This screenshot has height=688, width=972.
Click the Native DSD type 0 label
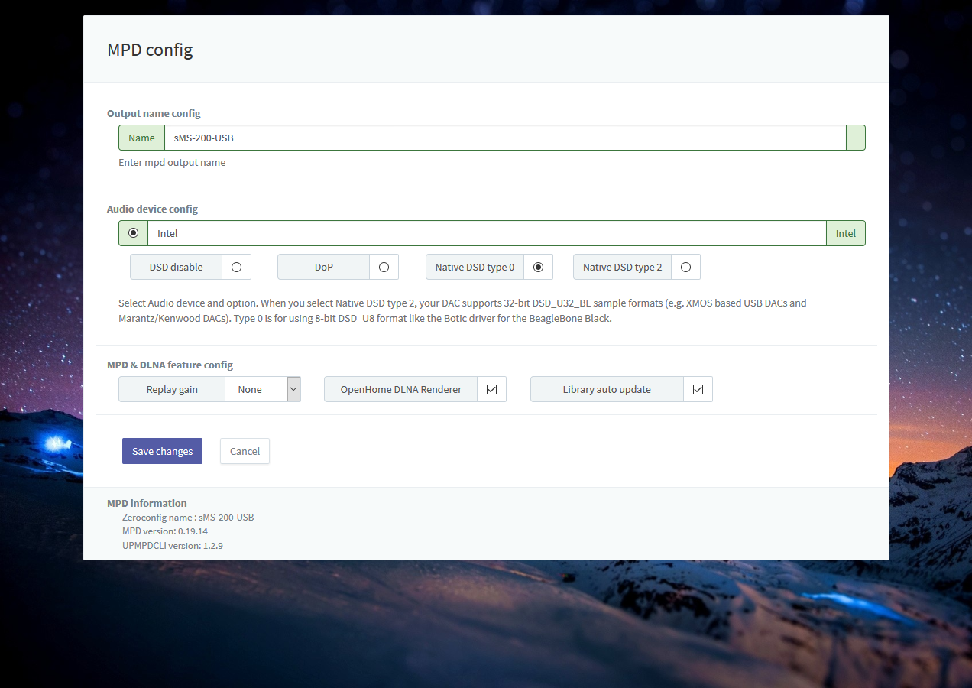tap(475, 267)
